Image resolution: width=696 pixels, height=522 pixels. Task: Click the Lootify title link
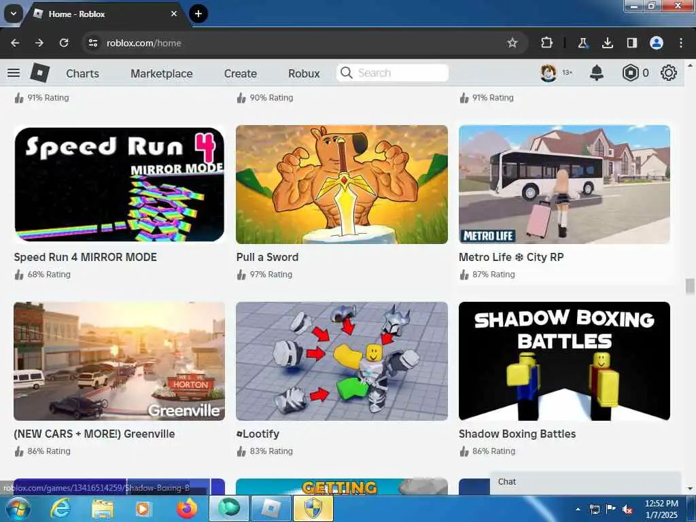click(x=258, y=434)
